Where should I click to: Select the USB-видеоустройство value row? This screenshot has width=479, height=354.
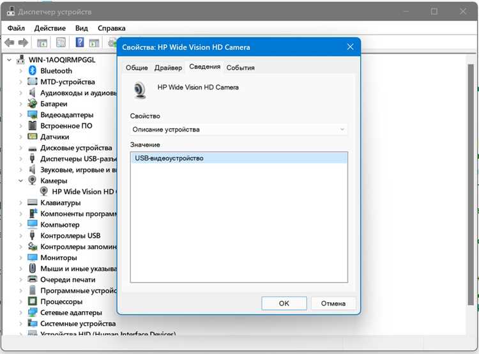click(x=239, y=158)
